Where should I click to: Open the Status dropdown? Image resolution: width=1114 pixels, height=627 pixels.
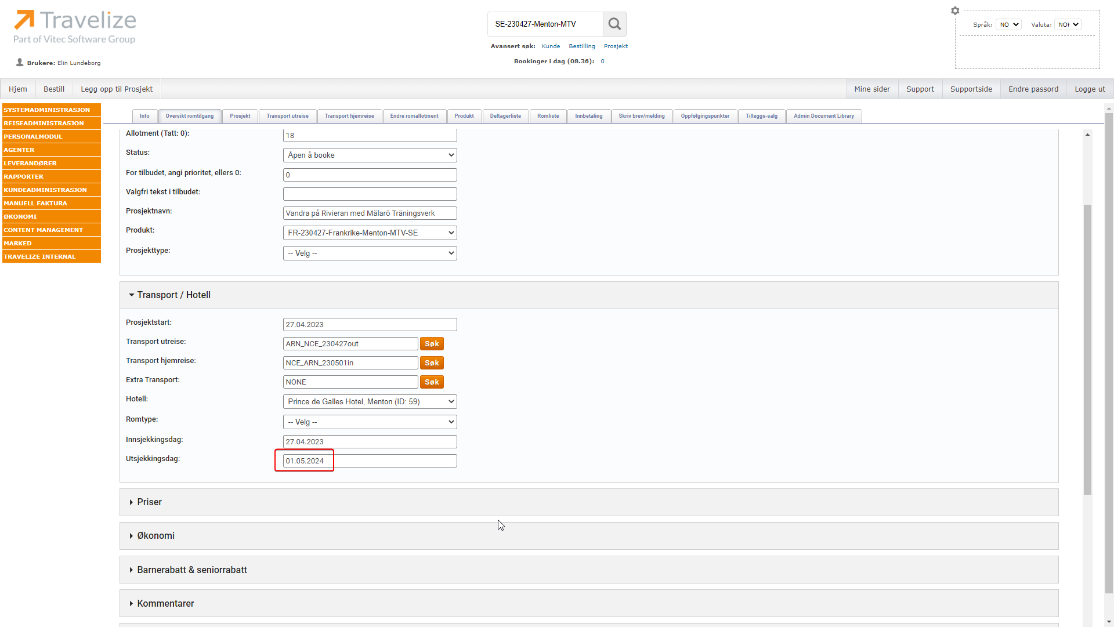click(x=370, y=155)
